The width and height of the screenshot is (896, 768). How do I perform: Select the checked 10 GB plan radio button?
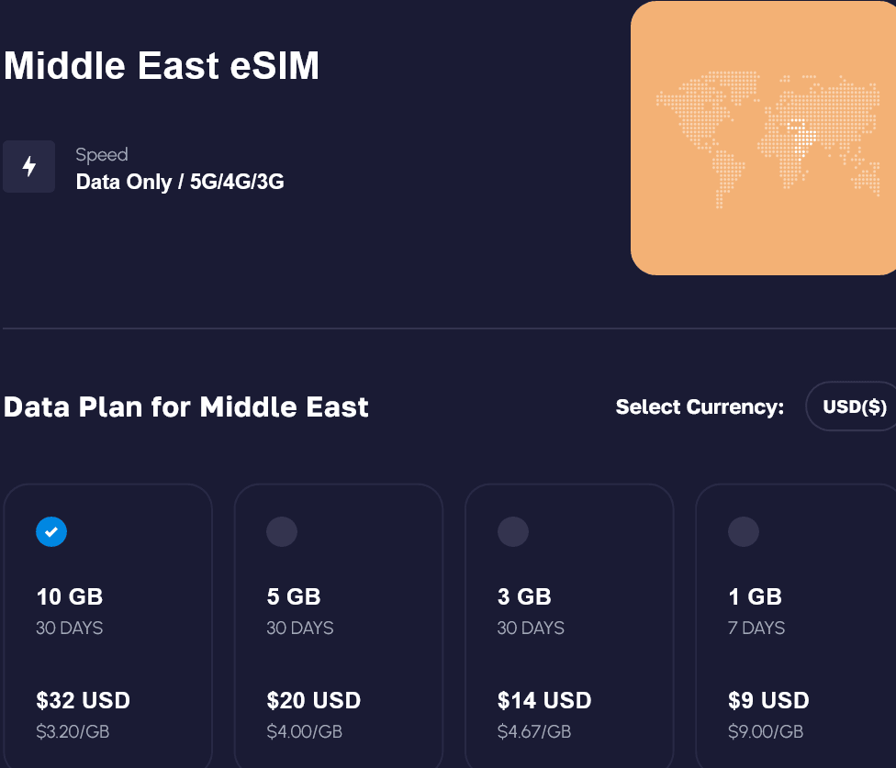pos(51,531)
